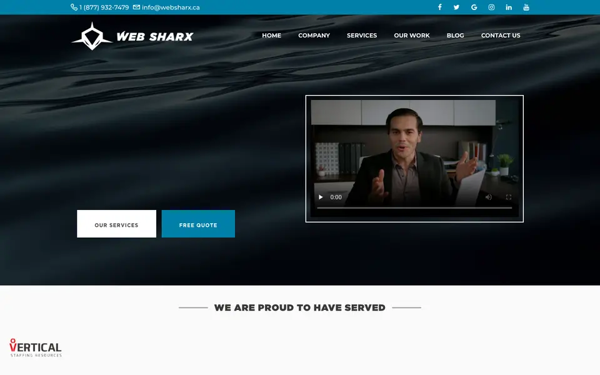Click the Web Sharx logo
The width and height of the screenshot is (600, 375).
[x=132, y=36]
